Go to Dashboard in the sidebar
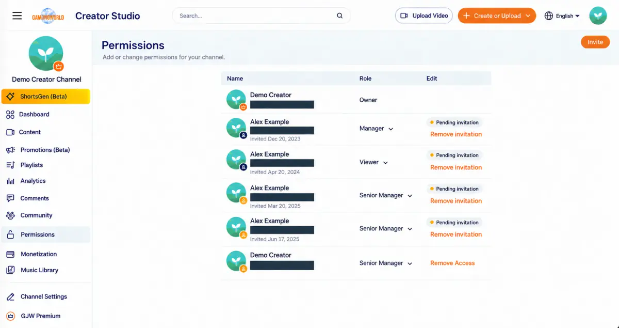Screen dimensions: 619x328 pos(34,114)
